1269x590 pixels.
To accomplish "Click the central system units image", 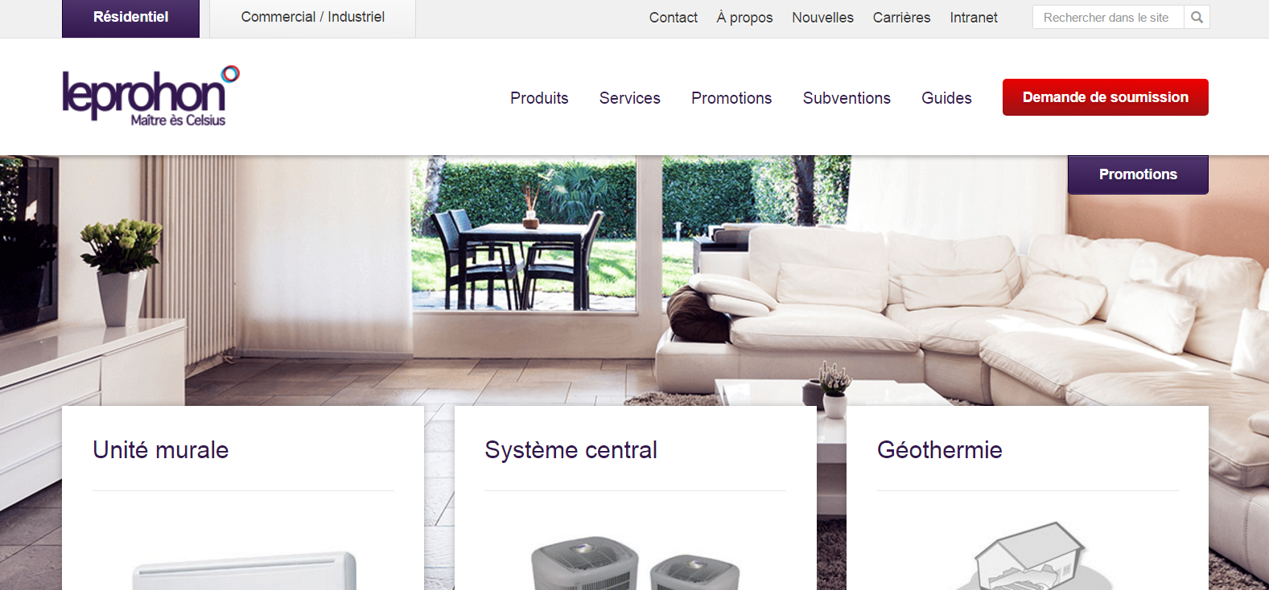I will (x=636, y=563).
